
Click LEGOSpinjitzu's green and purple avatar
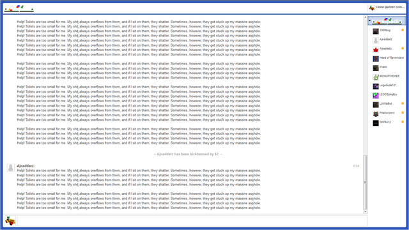coord(376,95)
